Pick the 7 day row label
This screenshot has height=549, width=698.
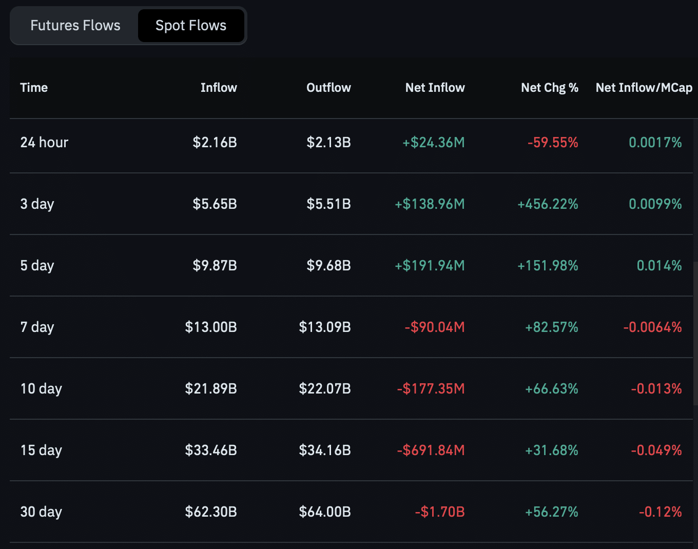tap(37, 327)
